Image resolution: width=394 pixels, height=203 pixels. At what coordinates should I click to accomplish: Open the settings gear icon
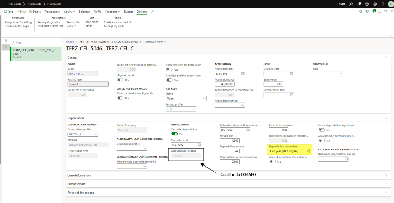[374, 4]
